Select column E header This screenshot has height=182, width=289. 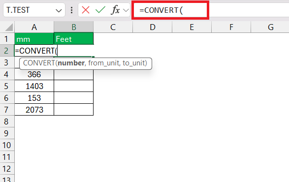tap(192, 27)
